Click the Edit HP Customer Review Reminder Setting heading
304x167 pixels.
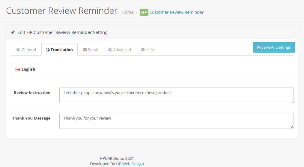coord(62,32)
